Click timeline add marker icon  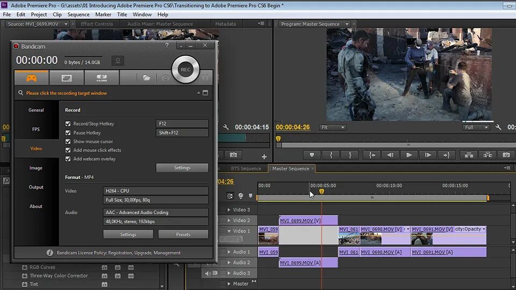250,196
